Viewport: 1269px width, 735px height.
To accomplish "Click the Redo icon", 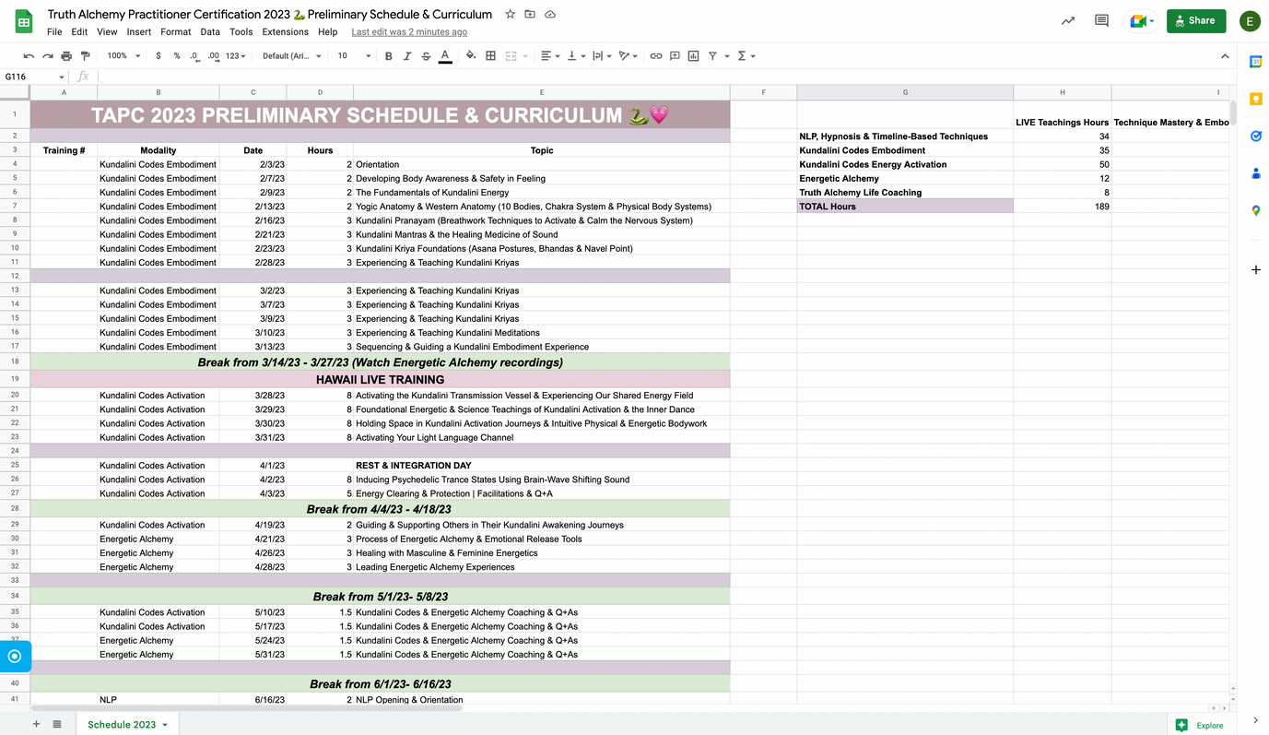I will (47, 56).
